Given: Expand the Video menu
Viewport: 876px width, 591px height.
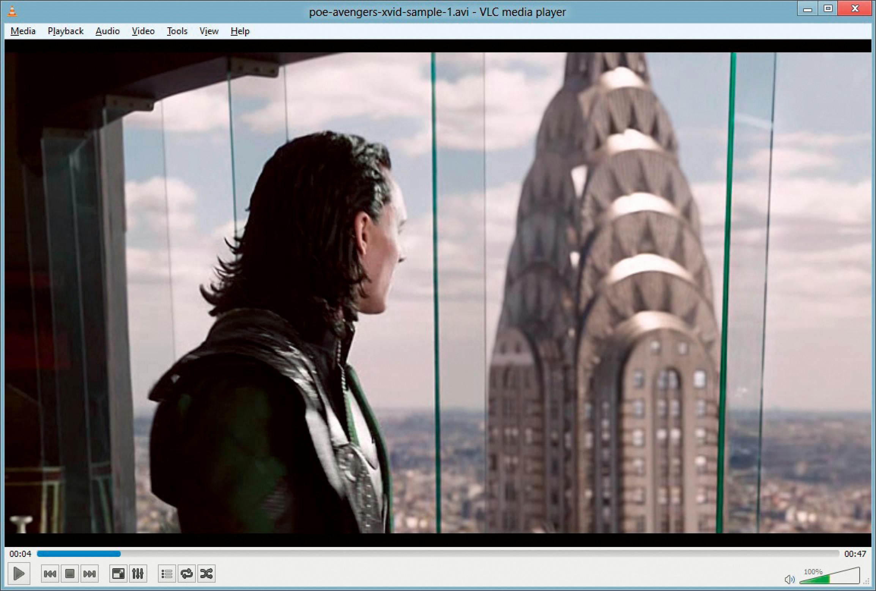Looking at the screenshot, I should click(143, 31).
